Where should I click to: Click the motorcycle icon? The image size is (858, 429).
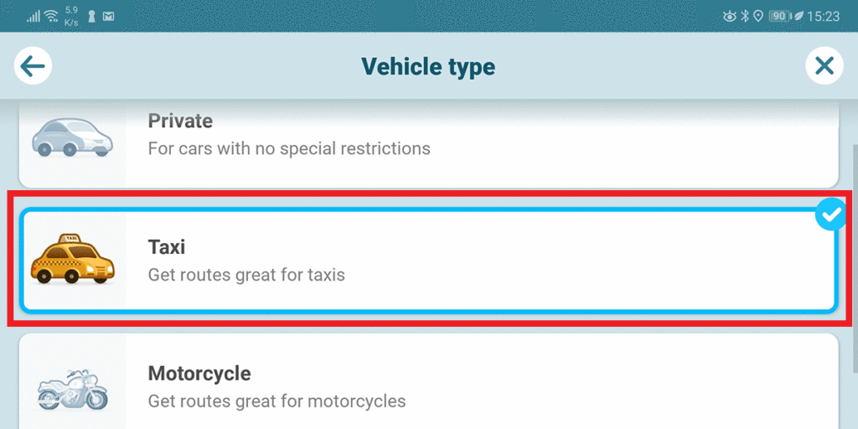click(72, 389)
